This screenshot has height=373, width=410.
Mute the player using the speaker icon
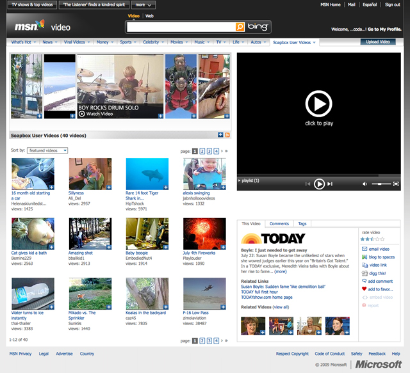[365, 184]
